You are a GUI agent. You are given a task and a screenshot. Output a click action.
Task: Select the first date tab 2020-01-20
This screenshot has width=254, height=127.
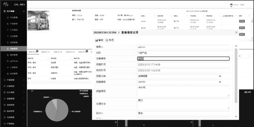[33, 52]
